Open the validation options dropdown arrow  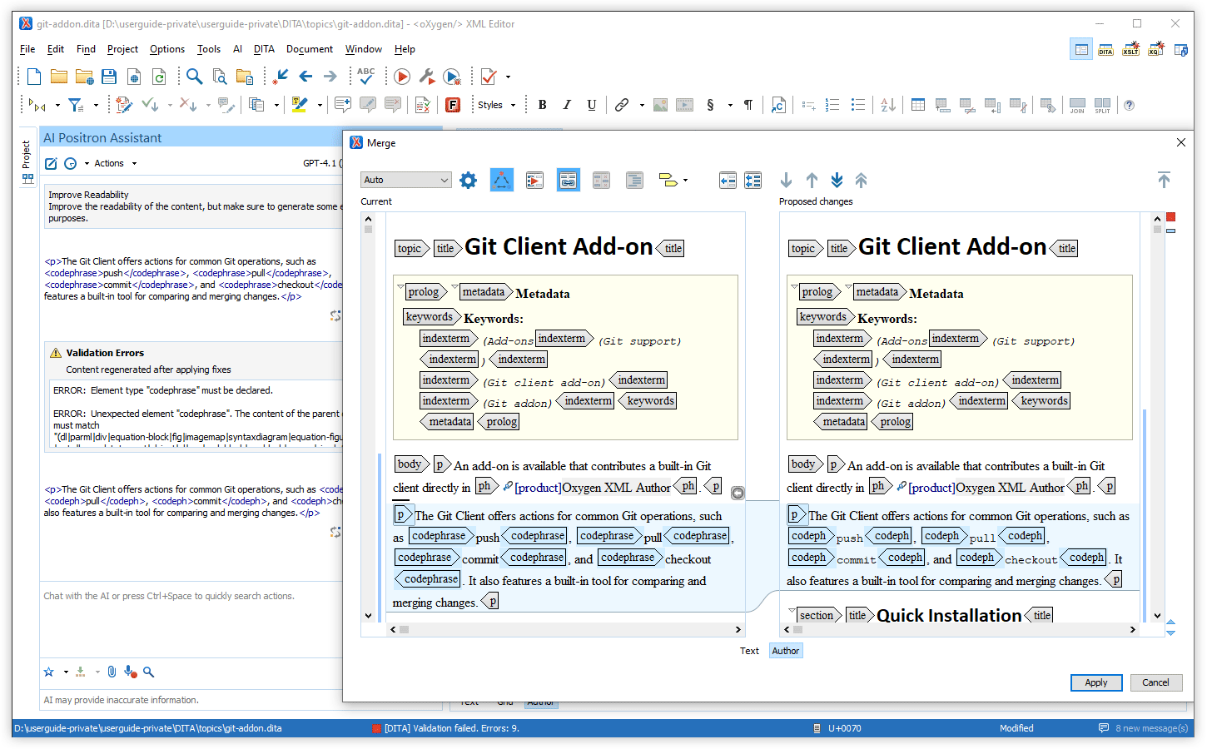pos(508,77)
